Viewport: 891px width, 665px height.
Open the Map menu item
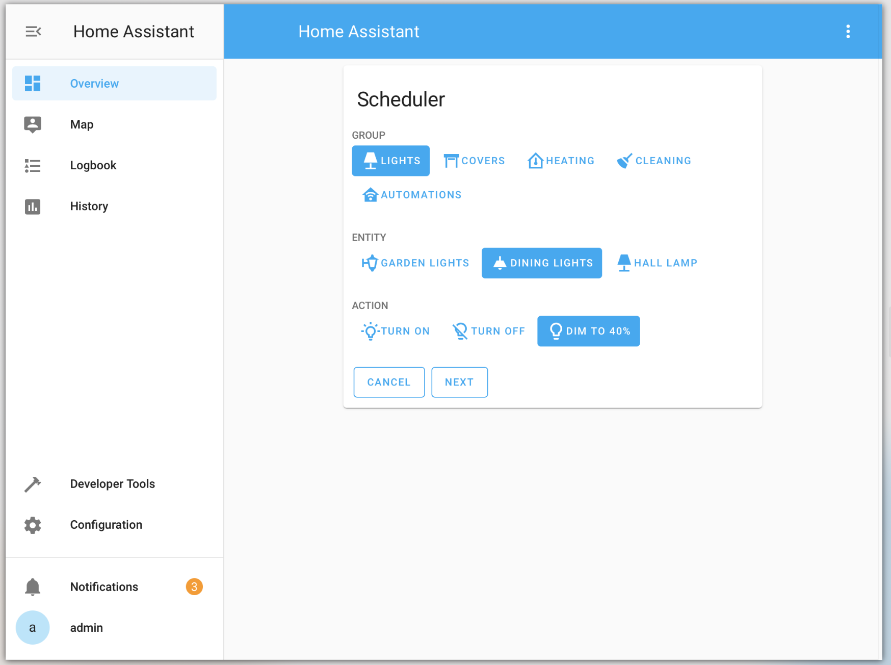(114, 124)
